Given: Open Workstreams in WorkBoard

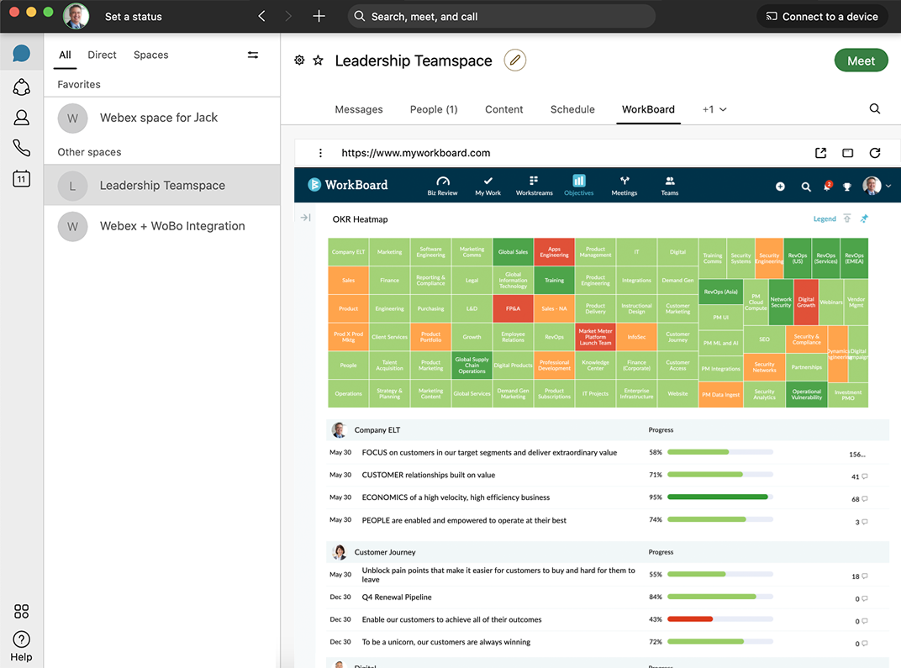Looking at the screenshot, I should pos(535,186).
